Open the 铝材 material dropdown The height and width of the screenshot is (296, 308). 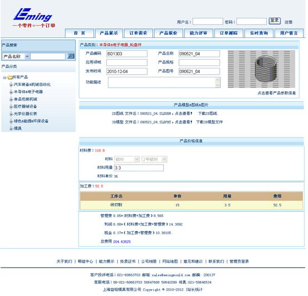(127, 159)
